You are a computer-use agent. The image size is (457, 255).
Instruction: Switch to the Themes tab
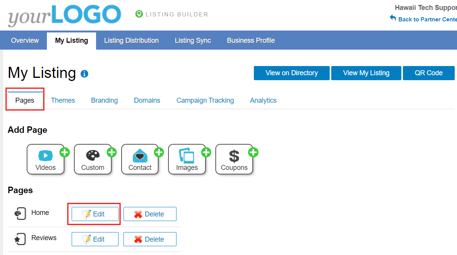click(63, 100)
